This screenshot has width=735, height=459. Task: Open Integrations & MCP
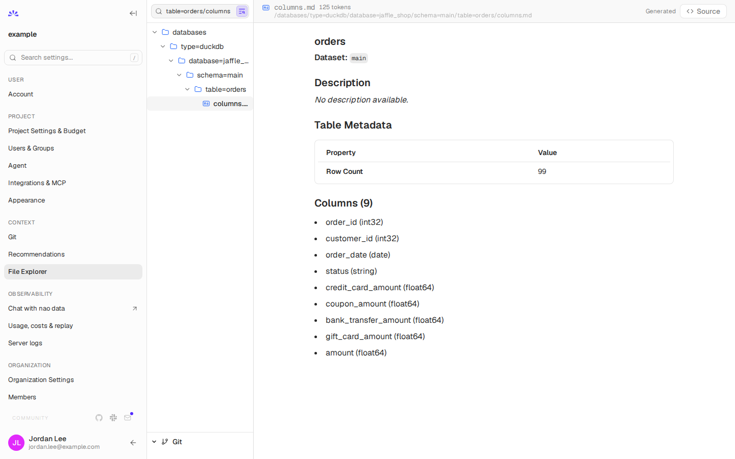coord(73,183)
